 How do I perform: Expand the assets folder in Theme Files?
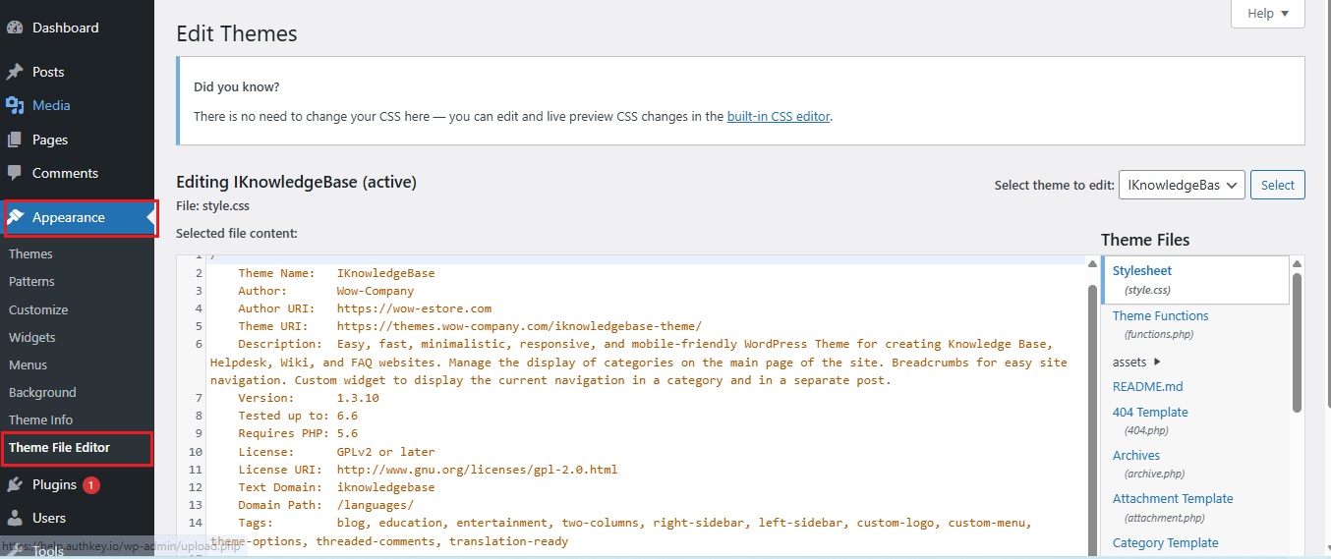pos(1136,362)
